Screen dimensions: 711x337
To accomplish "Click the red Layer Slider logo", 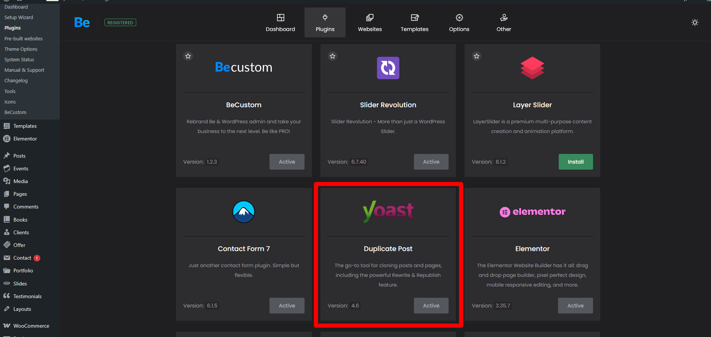I will pyautogui.click(x=532, y=68).
